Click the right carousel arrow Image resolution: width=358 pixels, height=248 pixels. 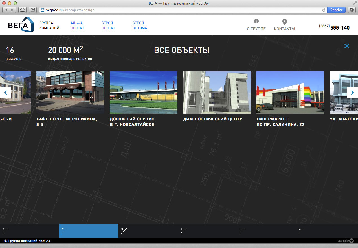pos(352,93)
